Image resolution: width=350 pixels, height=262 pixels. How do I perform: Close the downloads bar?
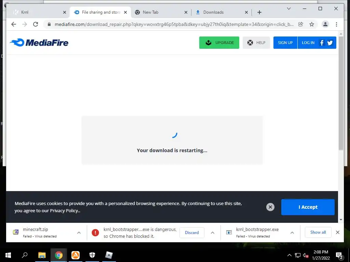[337, 232]
